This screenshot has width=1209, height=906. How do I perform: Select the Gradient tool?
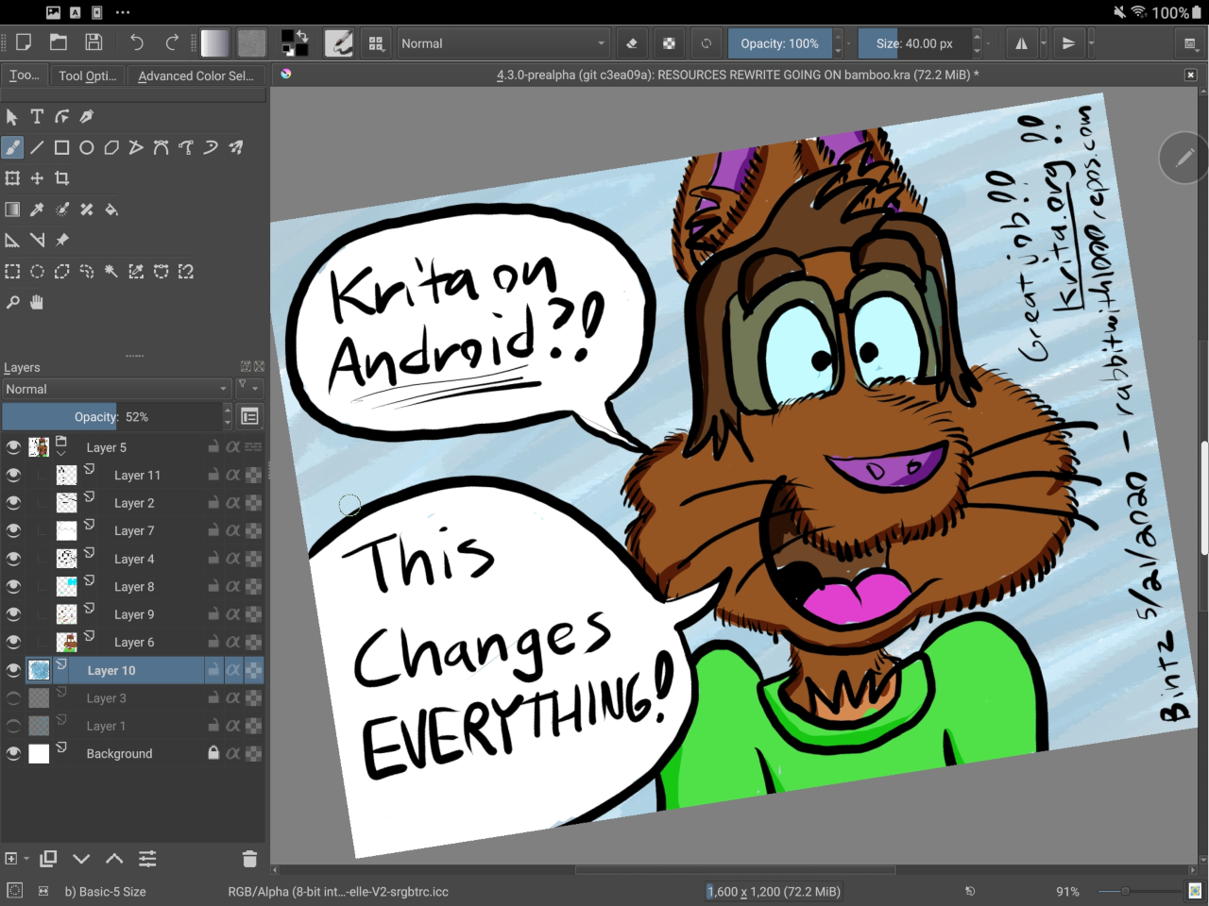12,210
